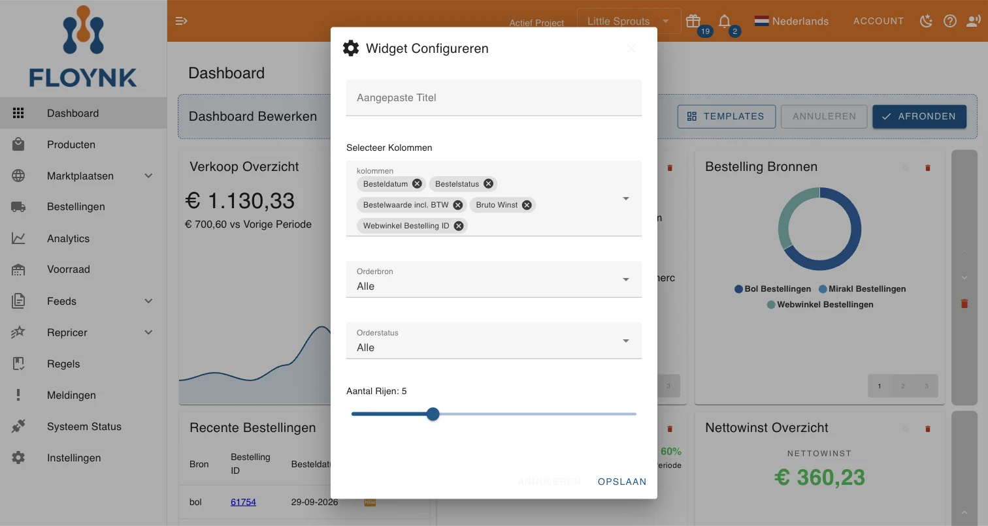This screenshot has height=526, width=988.
Task: Remove the Bruto Winst column chip
Action: click(x=527, y=205)
